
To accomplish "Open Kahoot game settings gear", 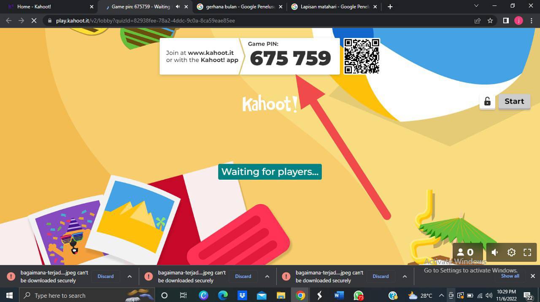I will pyautogui.click(x=511, y=252).
